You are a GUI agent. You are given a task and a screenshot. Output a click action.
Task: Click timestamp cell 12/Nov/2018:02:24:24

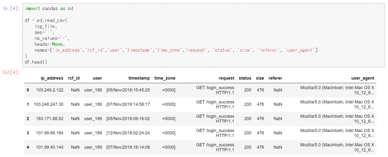[128, 133]
